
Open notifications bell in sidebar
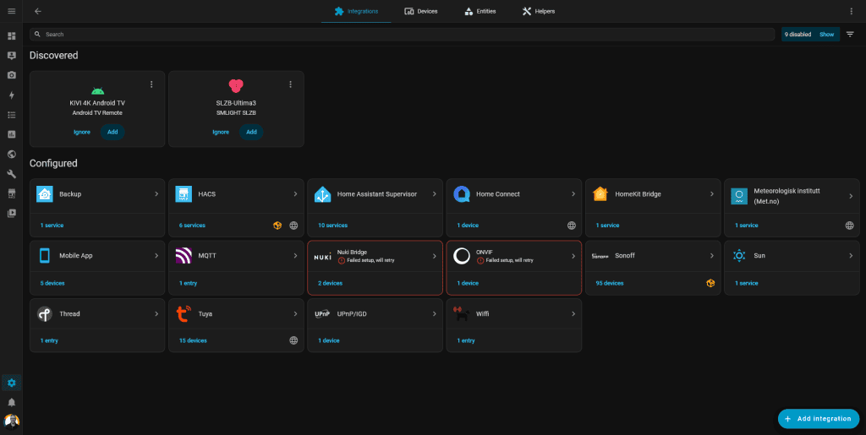(x=12, y=402)
